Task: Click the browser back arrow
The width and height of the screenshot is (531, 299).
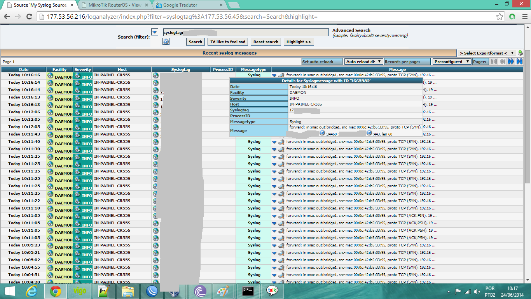Action: [x=7, y=17]
